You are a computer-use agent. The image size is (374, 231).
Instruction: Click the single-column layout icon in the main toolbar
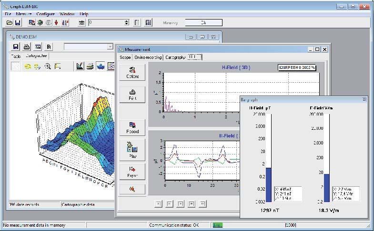tap(137, 23)
